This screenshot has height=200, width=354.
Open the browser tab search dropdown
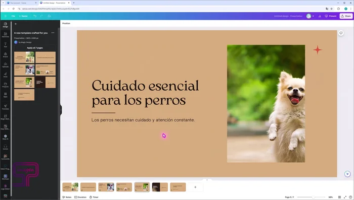tap(3, 3)
